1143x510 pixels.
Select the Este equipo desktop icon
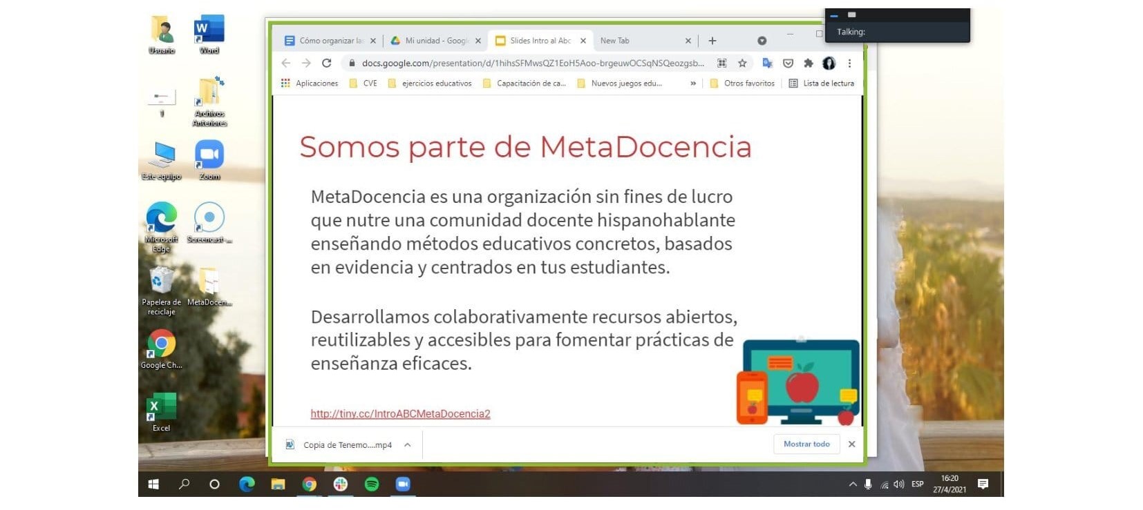[x=162, y=160]
